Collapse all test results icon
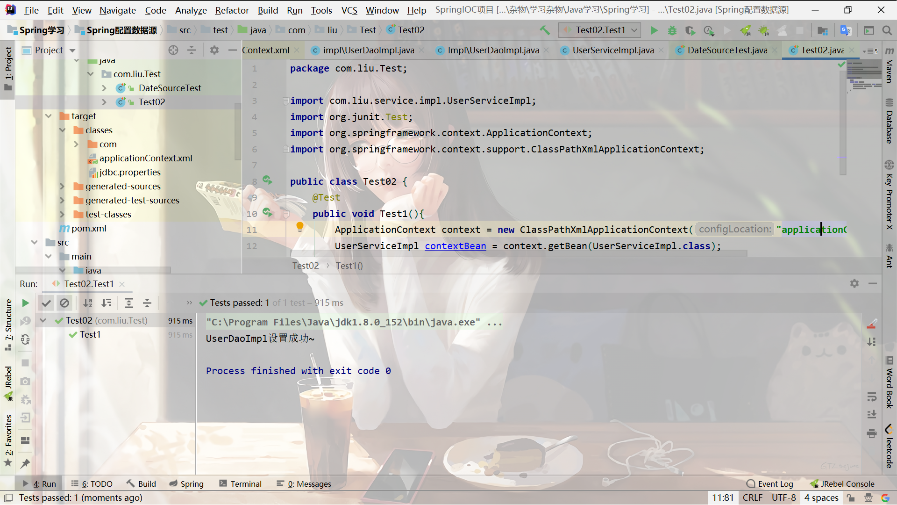 pos(147,303)
